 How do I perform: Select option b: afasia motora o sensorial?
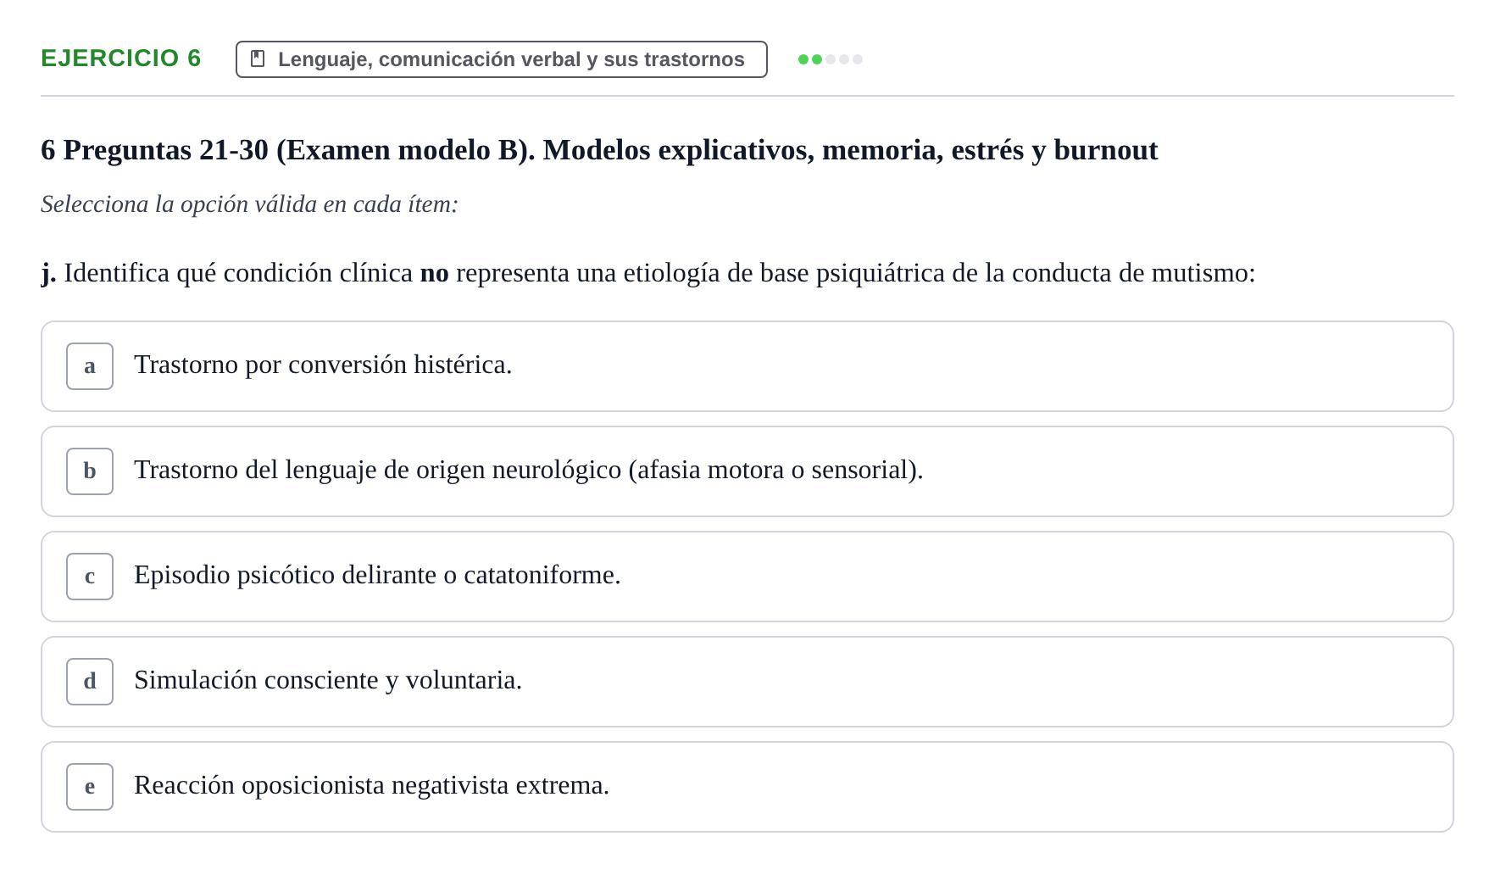(747, 471)
